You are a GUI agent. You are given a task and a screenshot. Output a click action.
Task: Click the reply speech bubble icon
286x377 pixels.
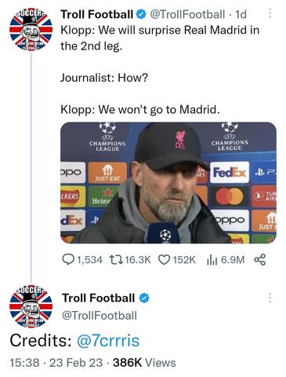pyautogui.click(x=68, y=260)
